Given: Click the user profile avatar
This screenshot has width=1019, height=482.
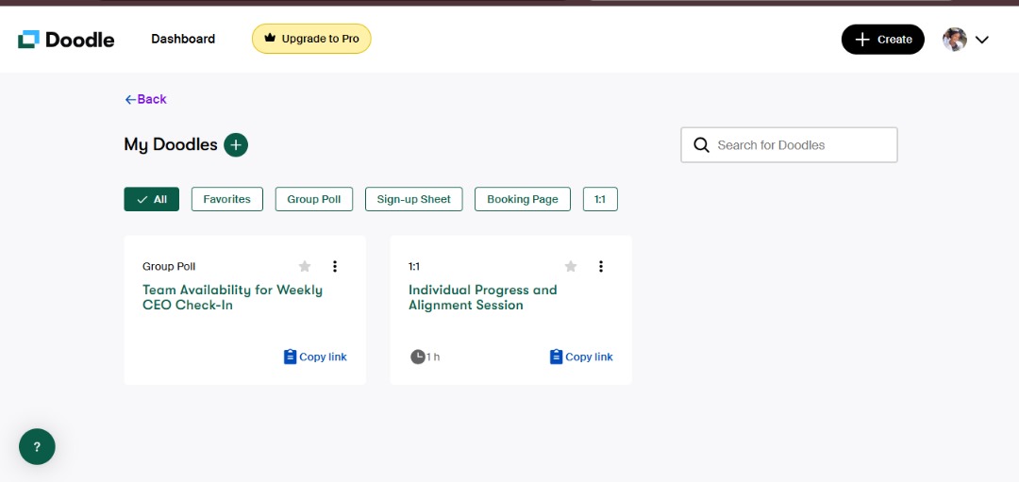Looking at the screenshot, I should (955, 40).
